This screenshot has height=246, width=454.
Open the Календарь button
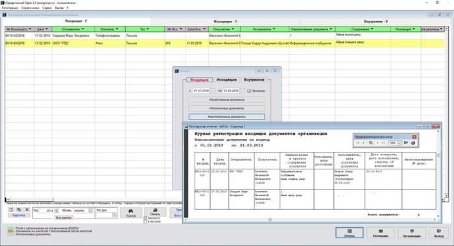(381, 232)
